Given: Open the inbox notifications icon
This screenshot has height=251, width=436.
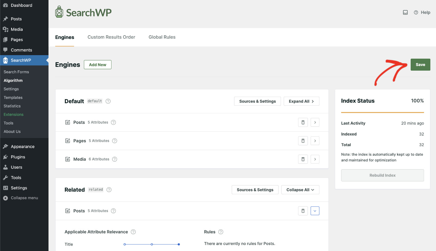Looking at the screenshot, I should (x=405, y=12).
